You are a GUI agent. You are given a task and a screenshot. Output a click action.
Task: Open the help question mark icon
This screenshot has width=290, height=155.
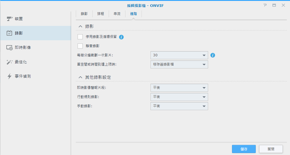pos(265,5)
